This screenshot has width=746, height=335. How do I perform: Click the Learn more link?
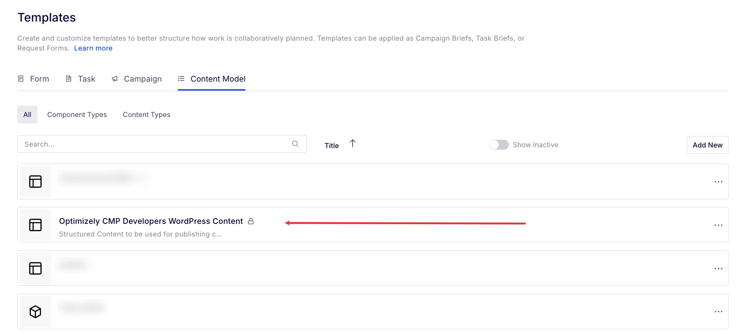click(93, 48)
